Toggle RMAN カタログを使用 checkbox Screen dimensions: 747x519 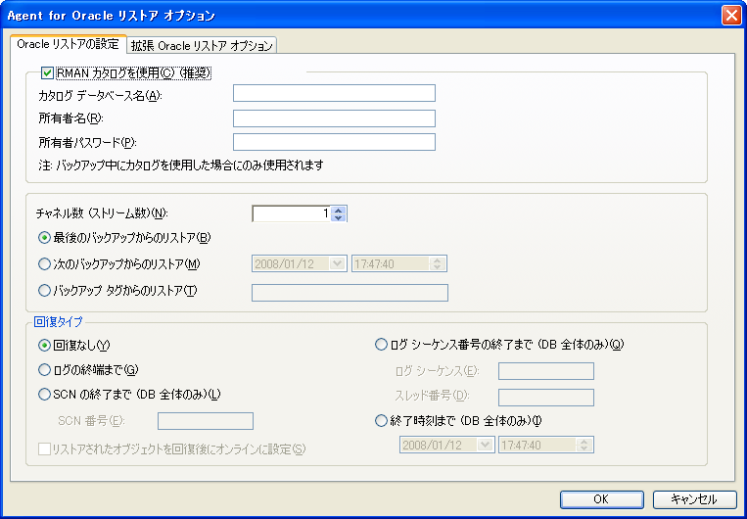click(x=47, y=72)
